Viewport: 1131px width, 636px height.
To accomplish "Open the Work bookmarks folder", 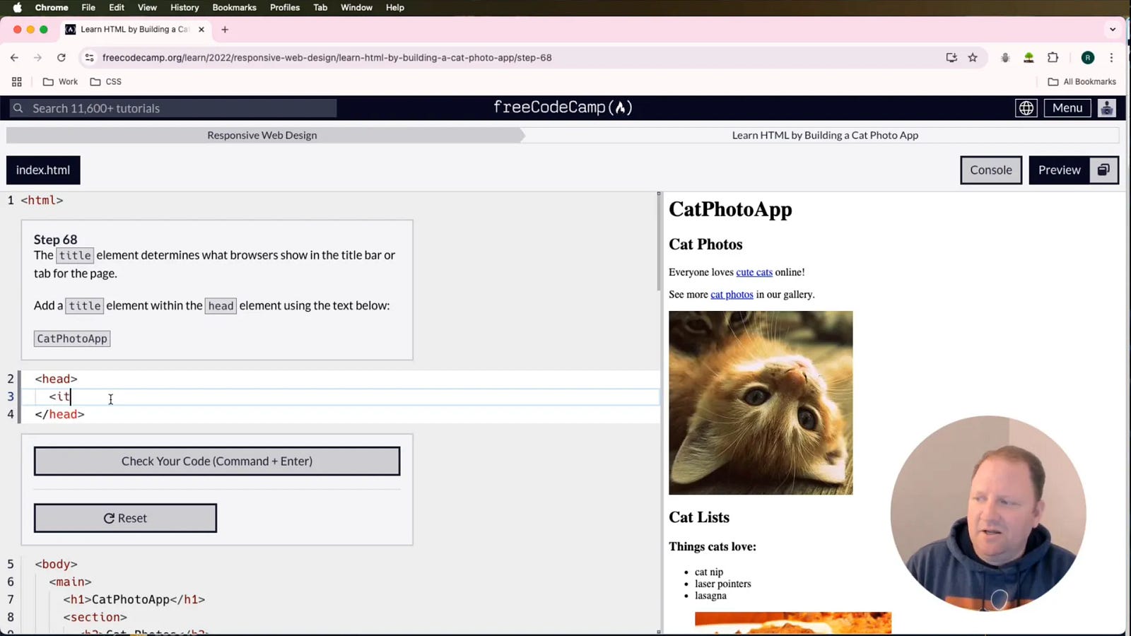I will 61,81.
